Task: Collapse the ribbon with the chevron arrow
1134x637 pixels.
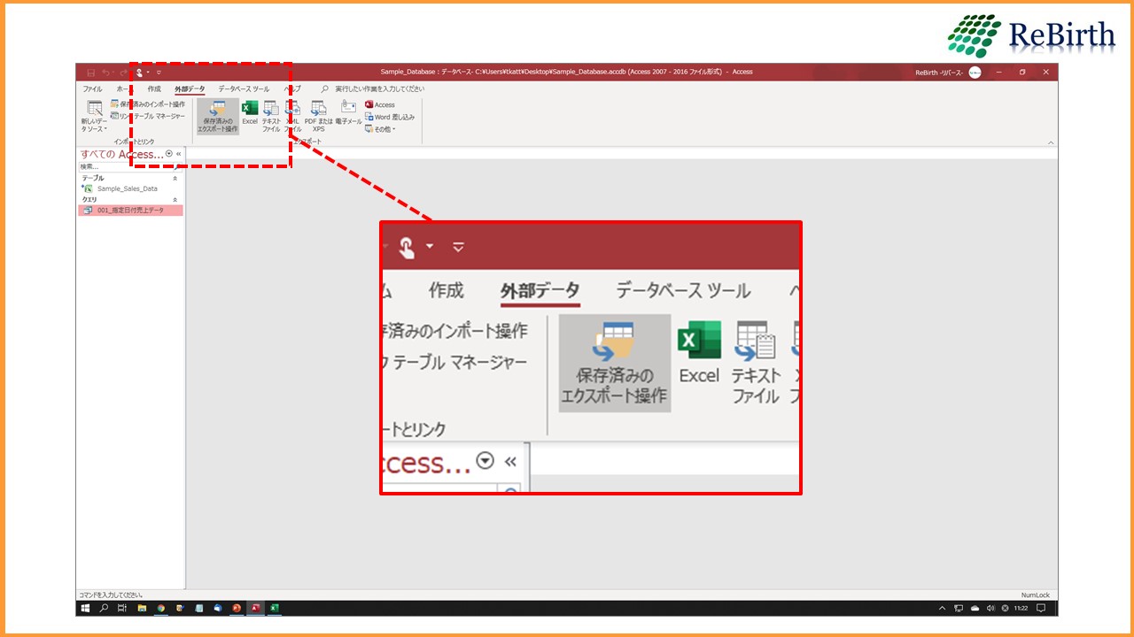Action: pyautogui.click(x=1051, y=142)
